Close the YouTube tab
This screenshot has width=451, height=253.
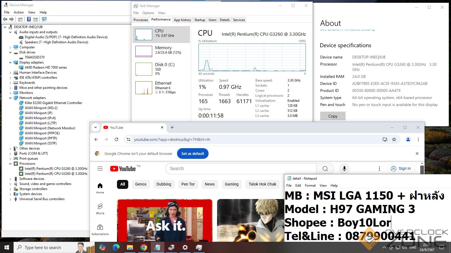coord(162,127)
